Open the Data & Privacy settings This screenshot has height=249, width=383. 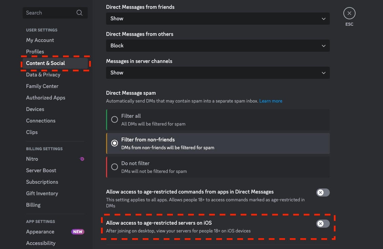[43, 74]
